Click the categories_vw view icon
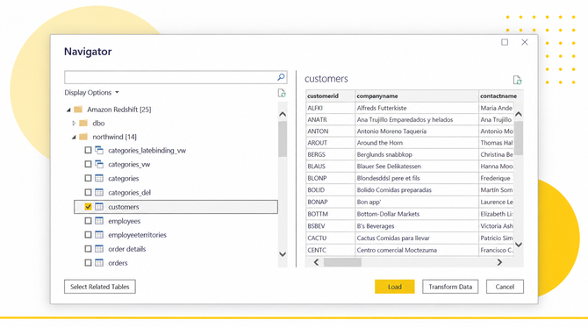Image resolution: width=588 pixels, height=327 pixels. 99,164
